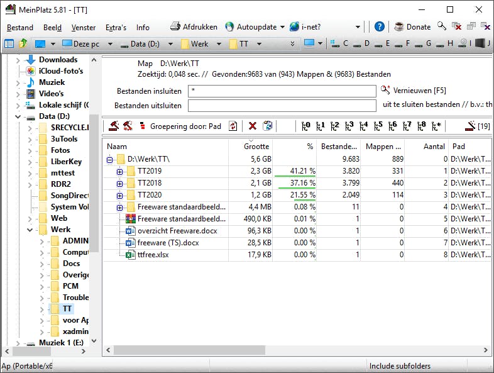The image size is (494, 373).
Task: Select the optical drive I icon
Action: click(x=465, y=43)
